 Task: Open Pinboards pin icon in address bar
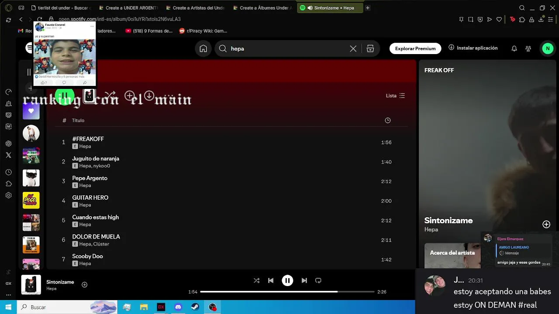(461, 19)
